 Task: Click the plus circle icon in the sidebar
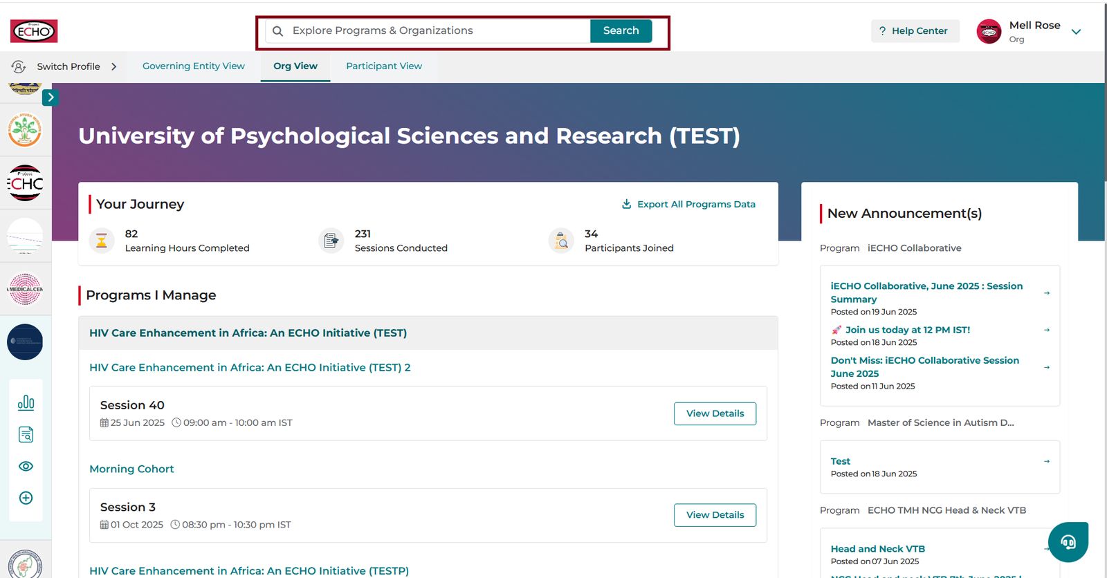[x=26, y=498]
